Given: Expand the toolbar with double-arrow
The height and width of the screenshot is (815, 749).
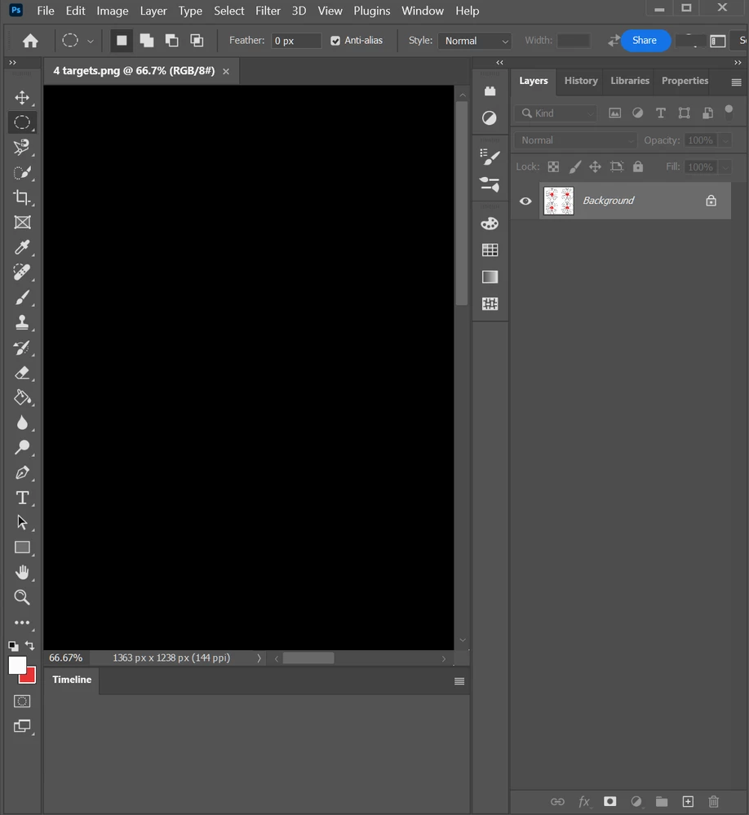Looking at the screenshot, I should (12, 62).
